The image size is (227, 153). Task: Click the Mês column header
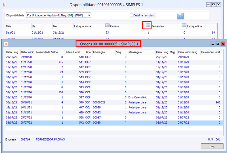[x=18, y=26]
